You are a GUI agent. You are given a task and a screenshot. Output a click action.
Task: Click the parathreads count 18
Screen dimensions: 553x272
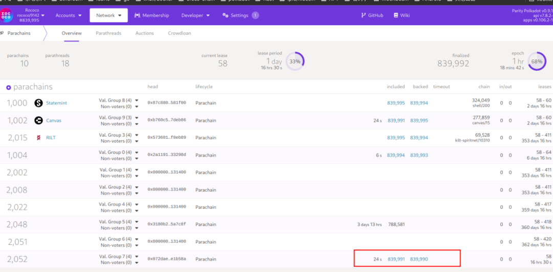click(x=65, y=64)
